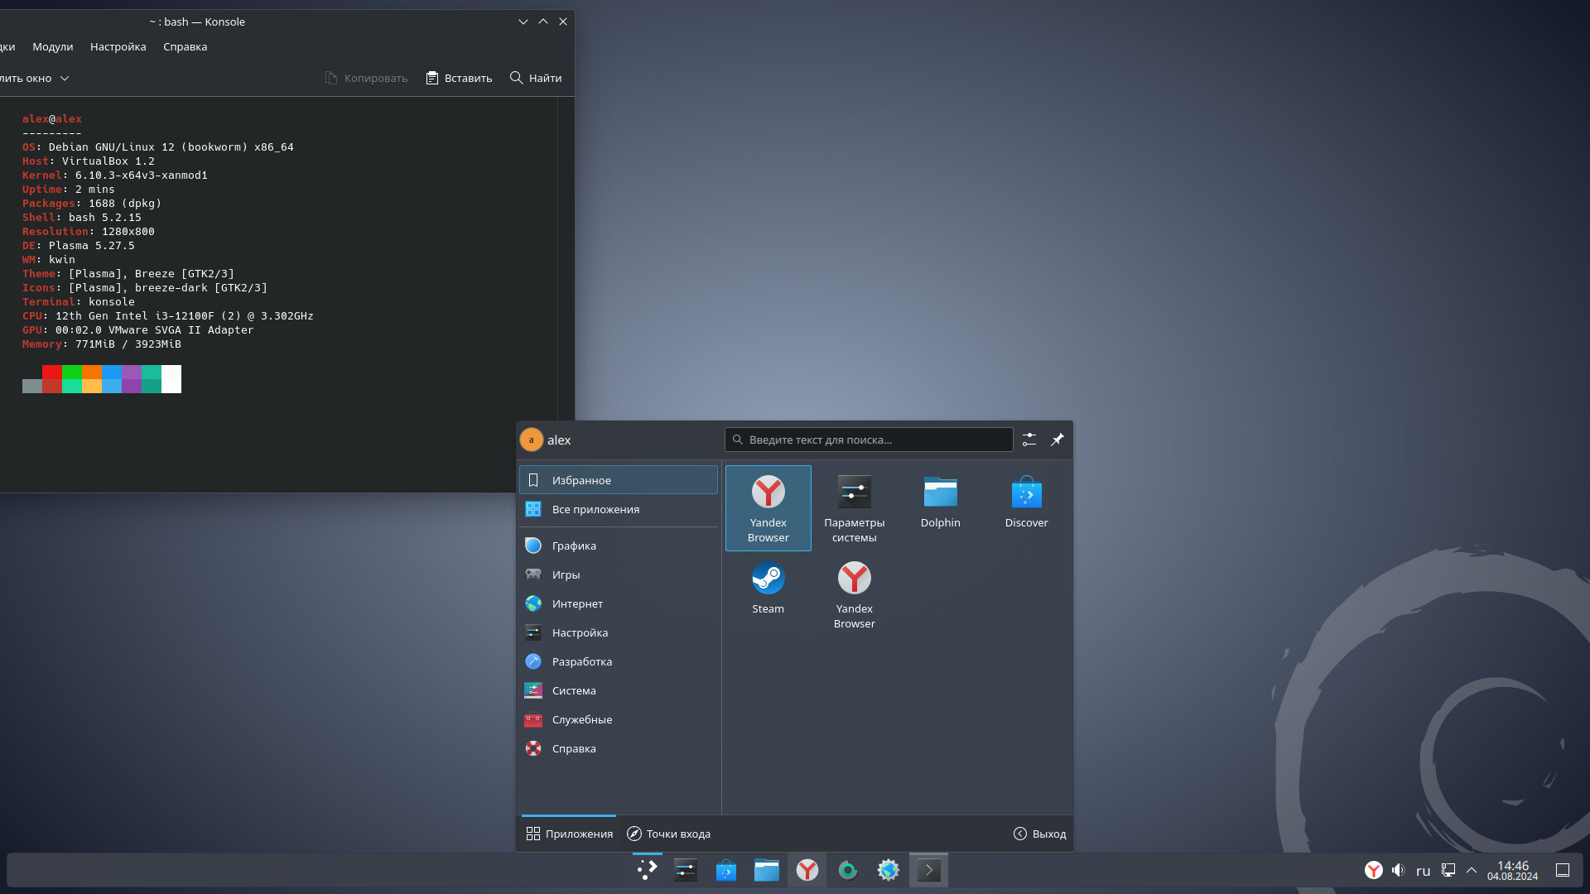Click the gear-globe taskbar icon
1590x894 pixels.
pos(889,870)
